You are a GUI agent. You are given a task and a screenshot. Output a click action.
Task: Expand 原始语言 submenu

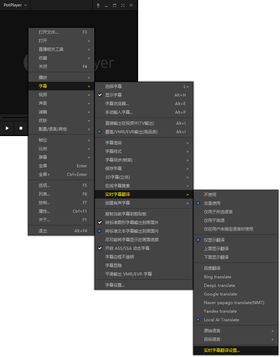point(236,331)
